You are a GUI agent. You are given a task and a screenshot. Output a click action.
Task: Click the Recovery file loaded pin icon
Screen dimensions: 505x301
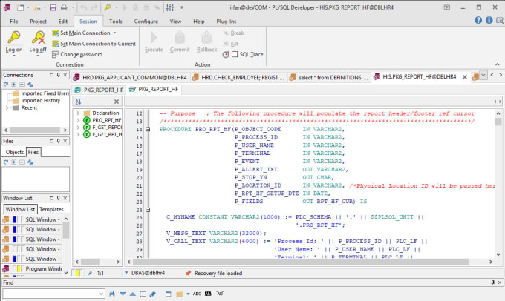(x=188, y=273)
